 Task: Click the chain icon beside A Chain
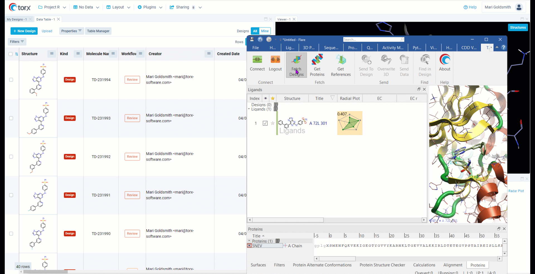[285, 246]
